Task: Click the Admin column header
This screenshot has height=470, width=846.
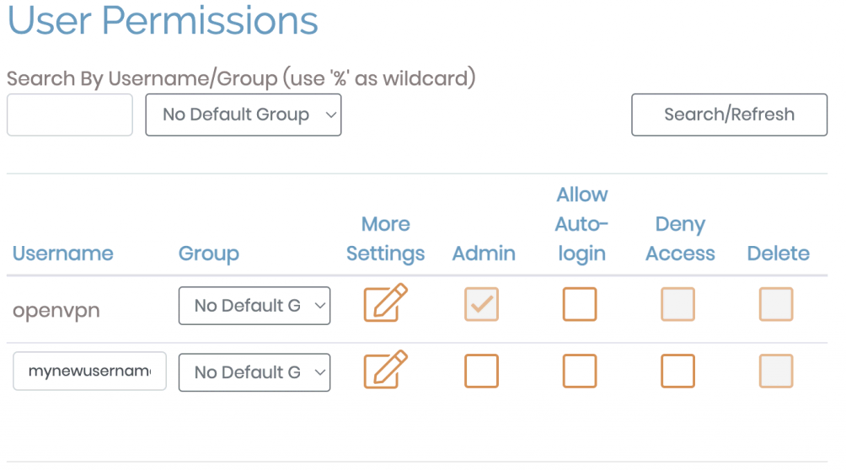Action: [x=484, y=254]
